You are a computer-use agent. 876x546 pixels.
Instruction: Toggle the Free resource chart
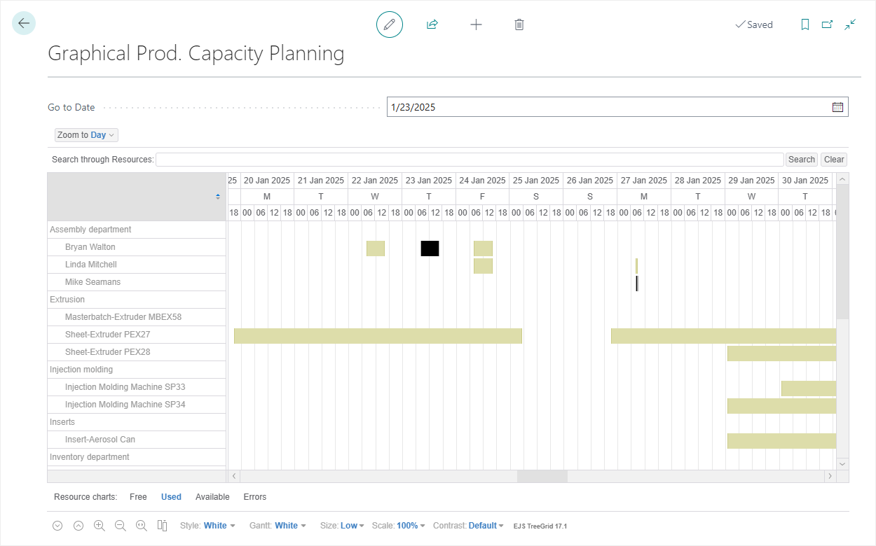[138, 497]
